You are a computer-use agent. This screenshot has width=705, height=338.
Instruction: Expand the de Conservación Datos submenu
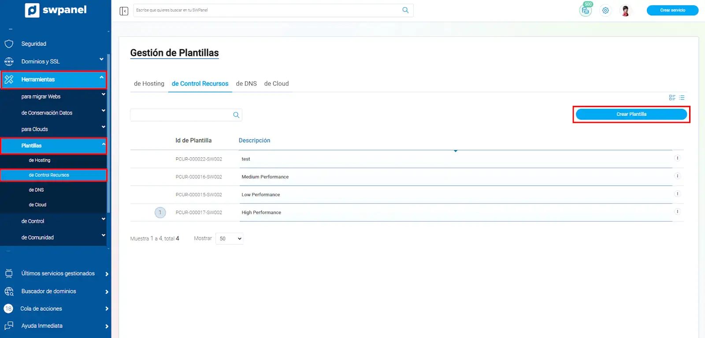click(x=103, y=111)
